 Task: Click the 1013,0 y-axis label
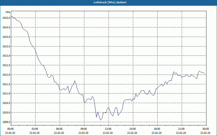(x=6, y=56)
